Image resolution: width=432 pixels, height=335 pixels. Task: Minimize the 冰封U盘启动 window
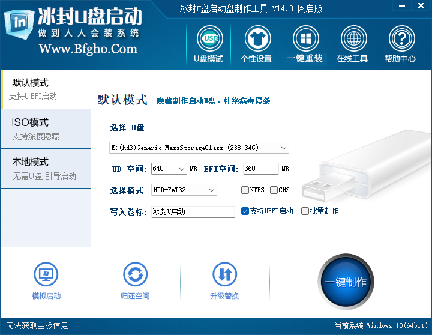tap(402, 5)
